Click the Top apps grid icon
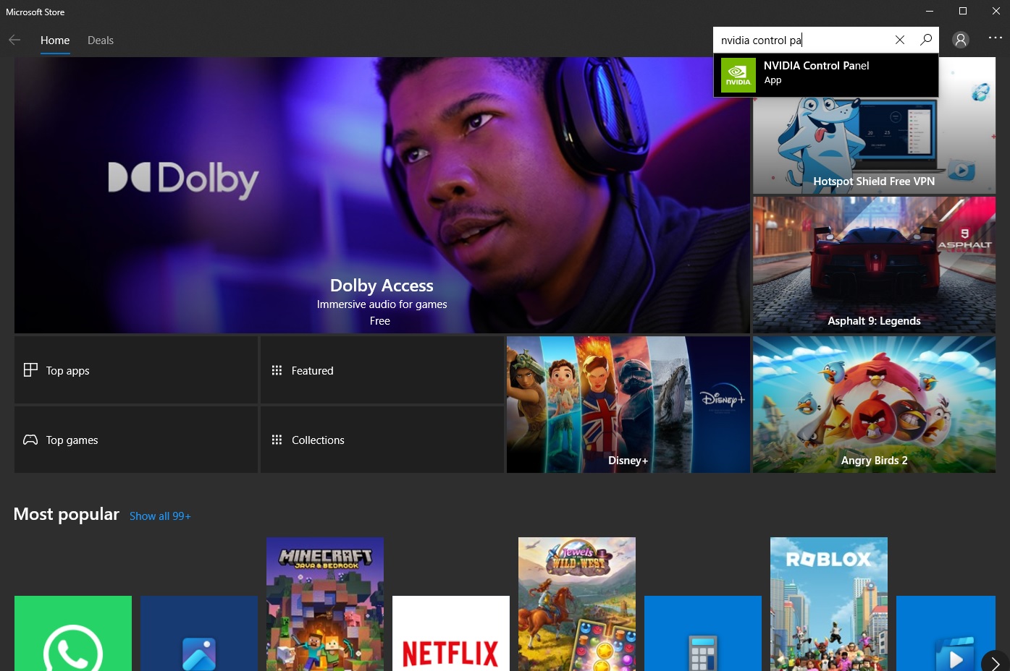This screenshot has height=671, width=1010. pyautogui.click(x=30, y=370)
